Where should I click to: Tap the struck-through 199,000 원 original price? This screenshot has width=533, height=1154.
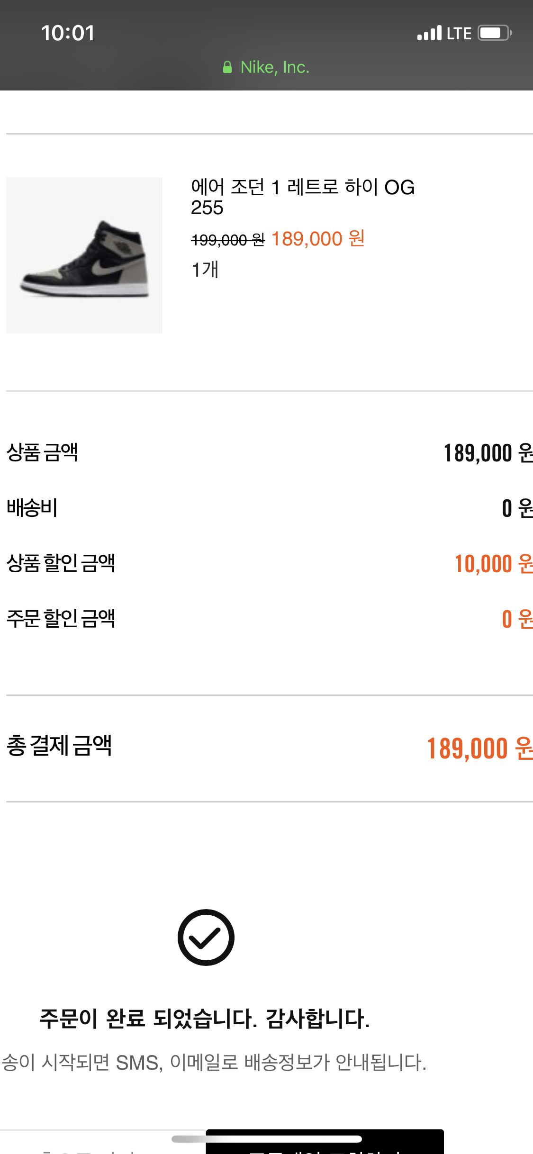pos(228,240)
